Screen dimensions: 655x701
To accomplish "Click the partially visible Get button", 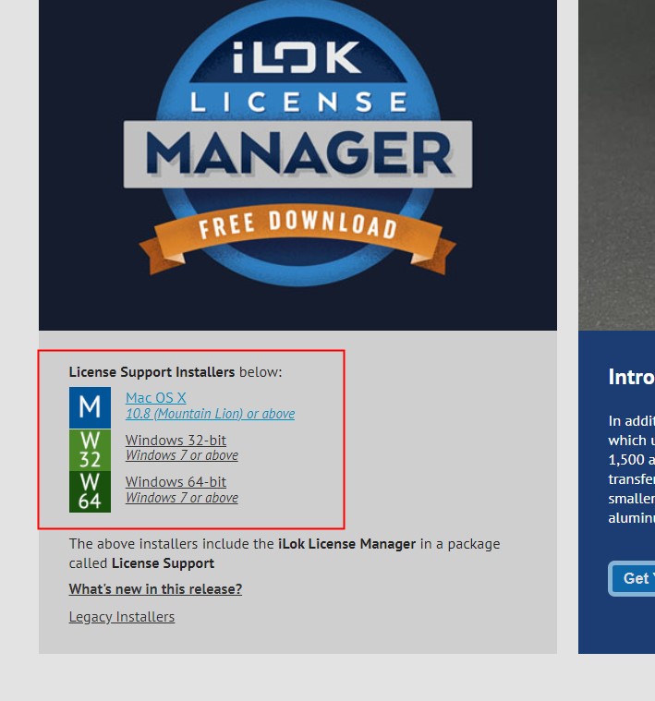I will (x=632, y=578).
